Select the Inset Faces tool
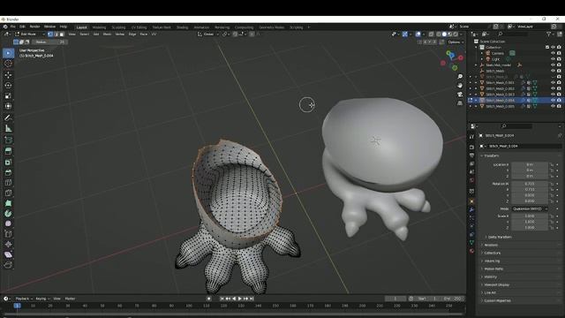 8,162
